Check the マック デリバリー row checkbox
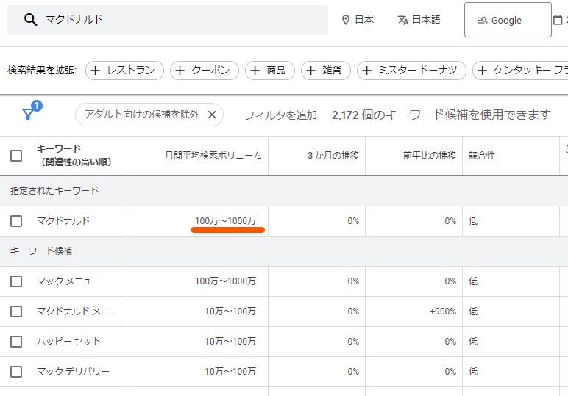This screenshot has width=568, height=396. (16, 372)
